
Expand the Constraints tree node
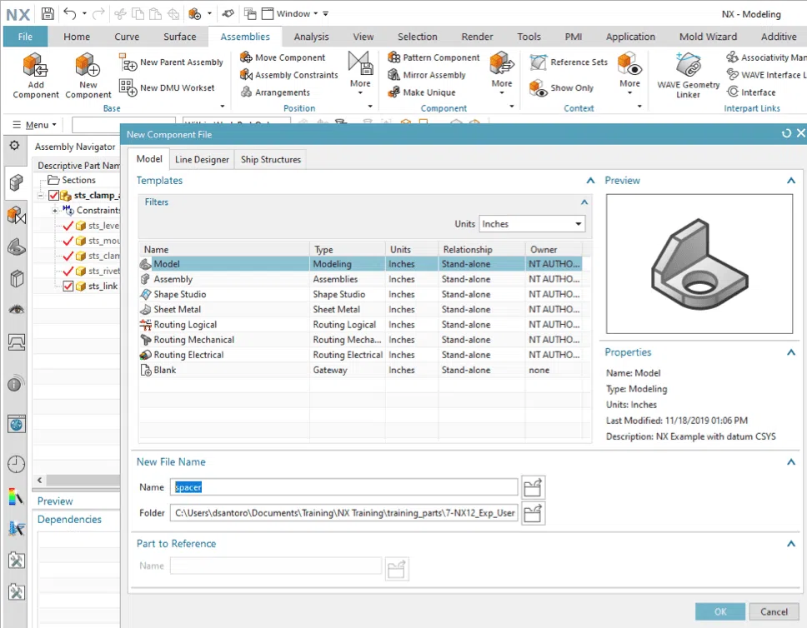55,211
